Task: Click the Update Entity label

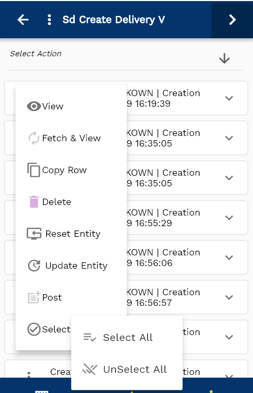Action: pos(76,266)
